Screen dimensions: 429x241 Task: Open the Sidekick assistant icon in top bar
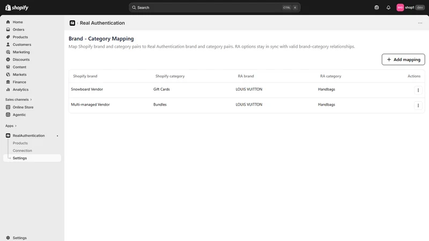click(x=376, y=7)
